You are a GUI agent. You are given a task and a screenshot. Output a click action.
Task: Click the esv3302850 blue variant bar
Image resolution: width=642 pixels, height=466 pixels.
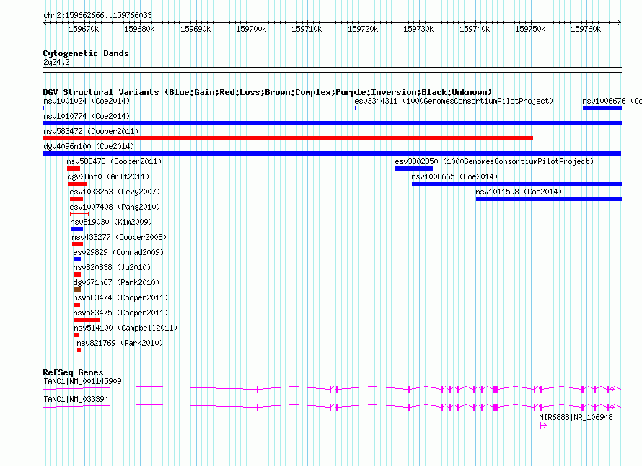click(413, 169)
